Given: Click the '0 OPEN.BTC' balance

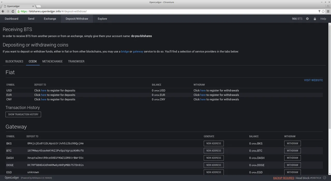Looking at the screenshot, I should 256,151.
